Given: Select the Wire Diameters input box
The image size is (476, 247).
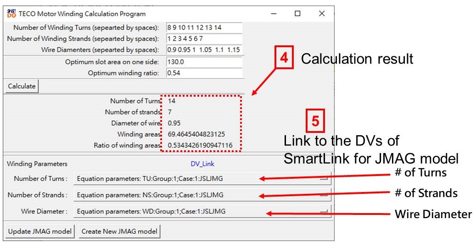Looking at the screenshot, I should coord(203,49).
